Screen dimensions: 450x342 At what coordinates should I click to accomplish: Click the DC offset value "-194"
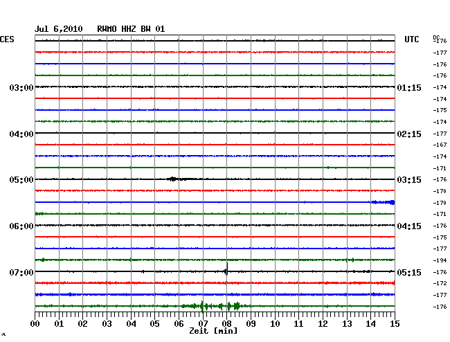440,260
